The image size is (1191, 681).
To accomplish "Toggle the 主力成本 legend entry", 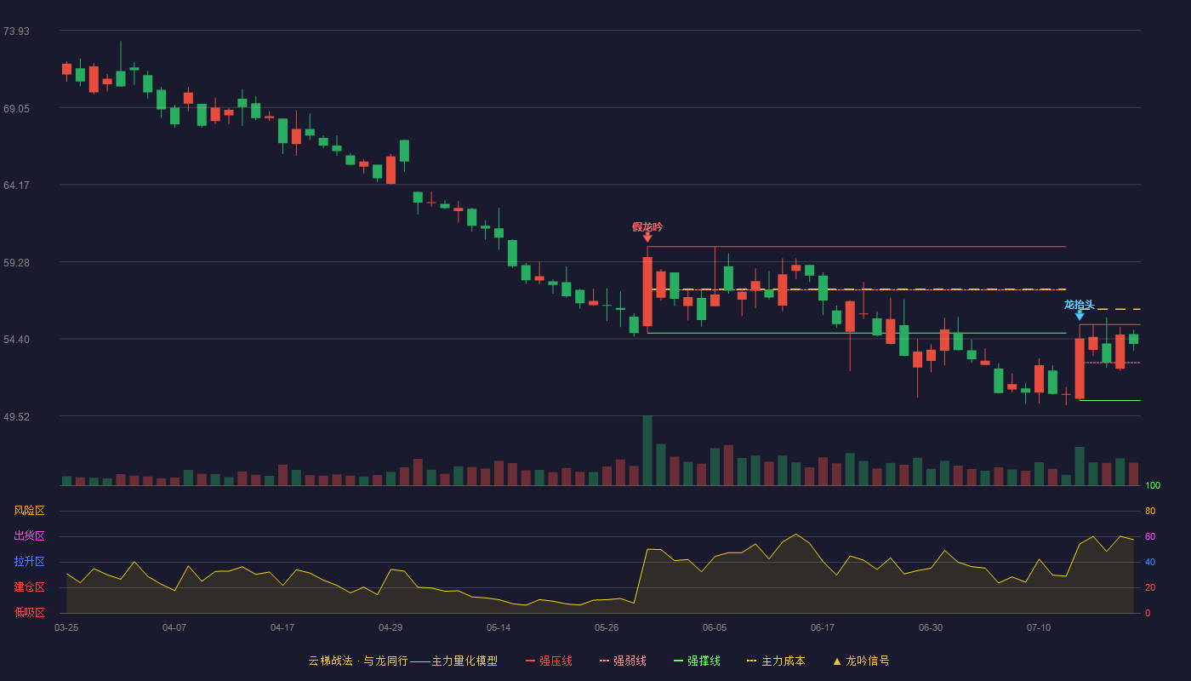I will pyautogui.click(x=776, y=661).
